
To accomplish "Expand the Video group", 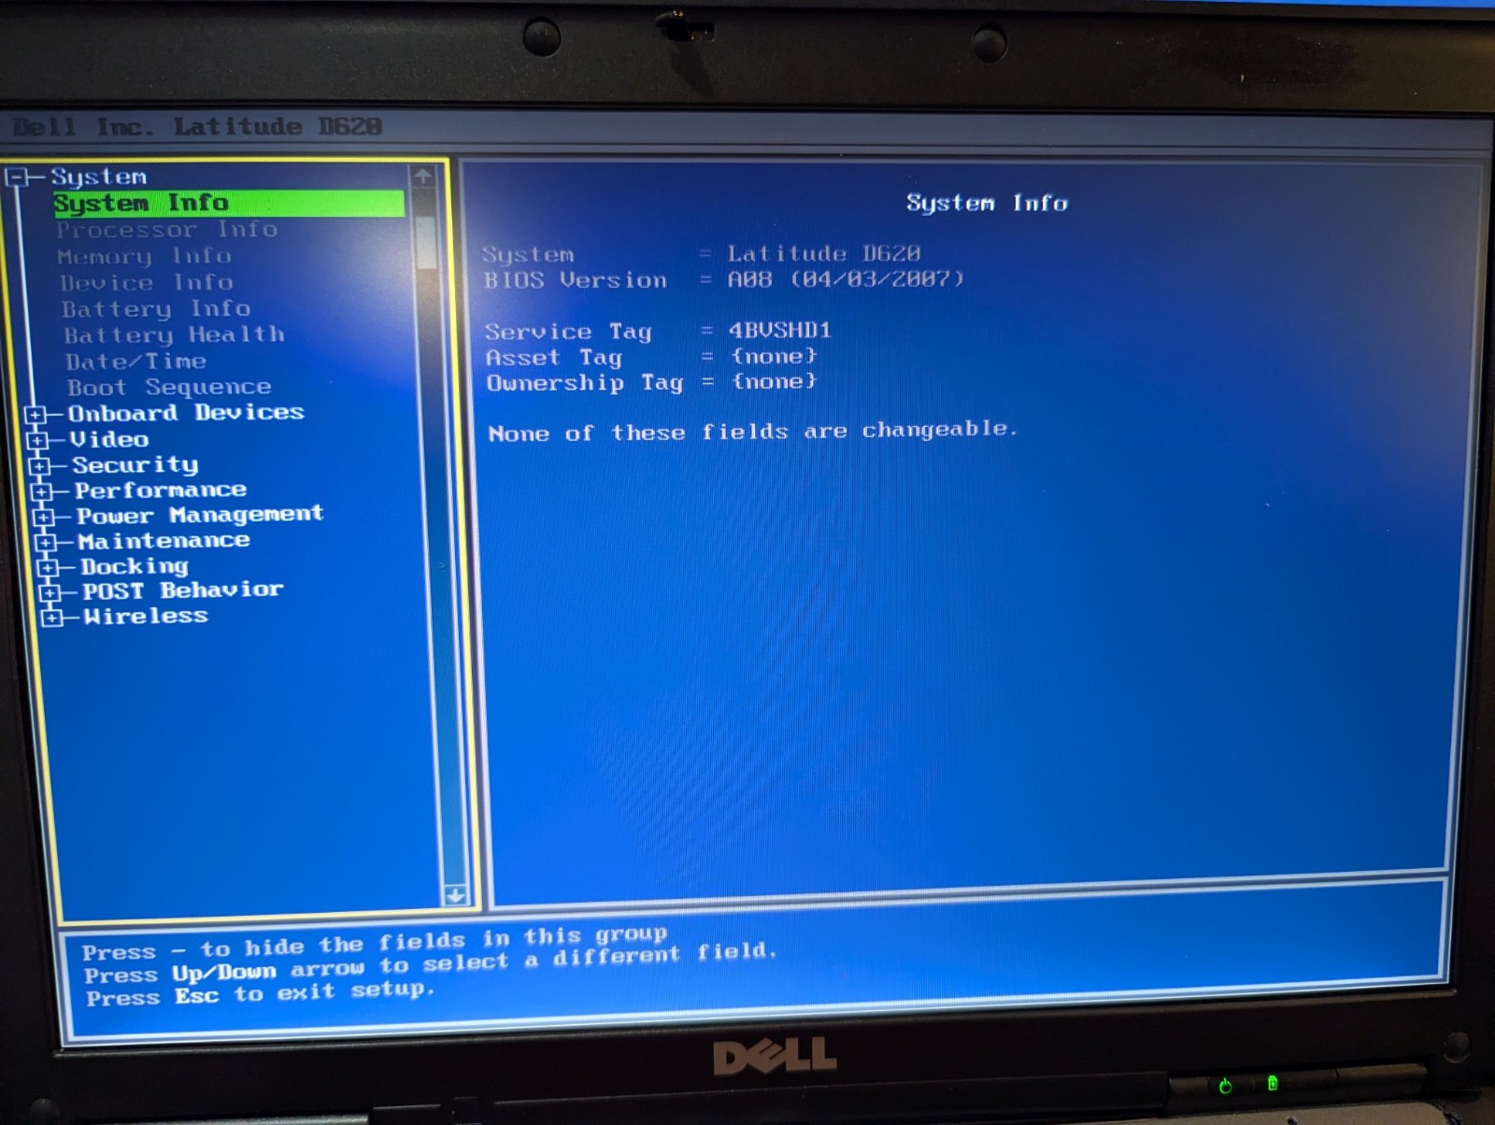I will [37, 440].
